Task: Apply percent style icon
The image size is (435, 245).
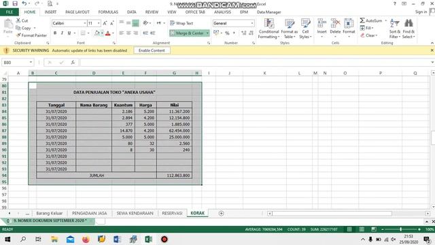Action: click(x=227, y=33)
